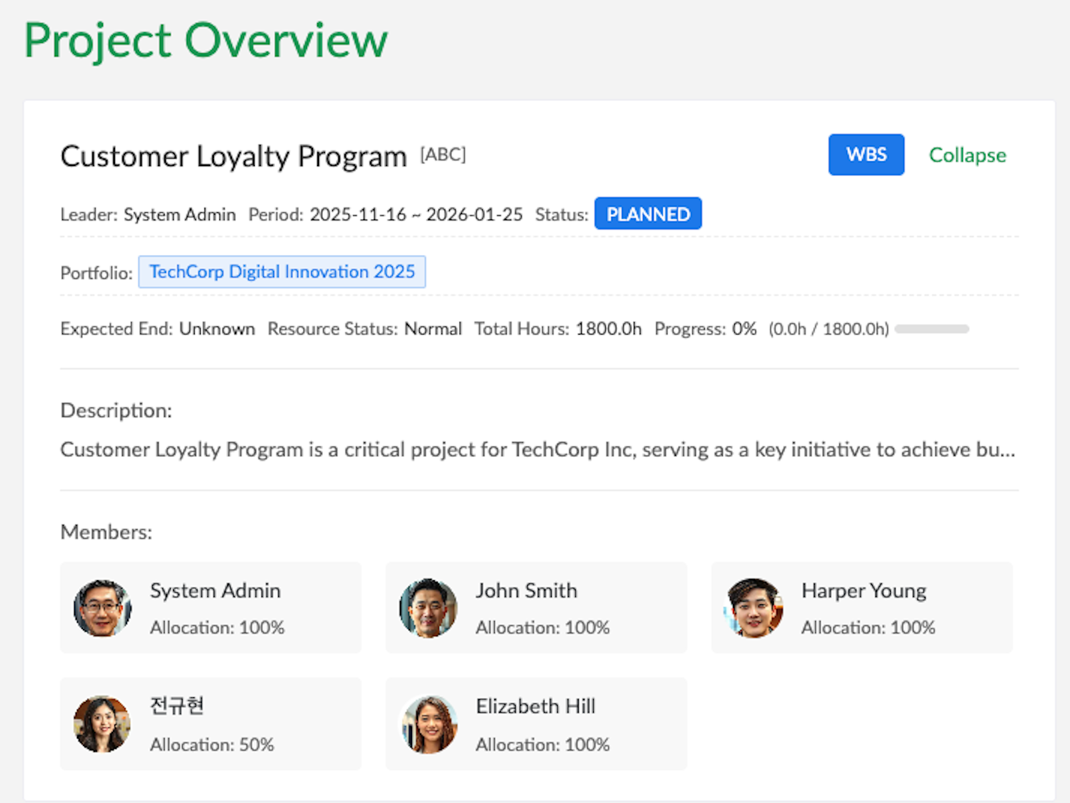Select Elizabeth Hill's member card
This screenshot has height=803, width=1070.
coord(536,723)
